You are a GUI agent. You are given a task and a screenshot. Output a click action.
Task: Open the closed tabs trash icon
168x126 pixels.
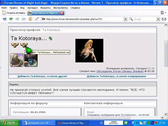click(162, 12)
